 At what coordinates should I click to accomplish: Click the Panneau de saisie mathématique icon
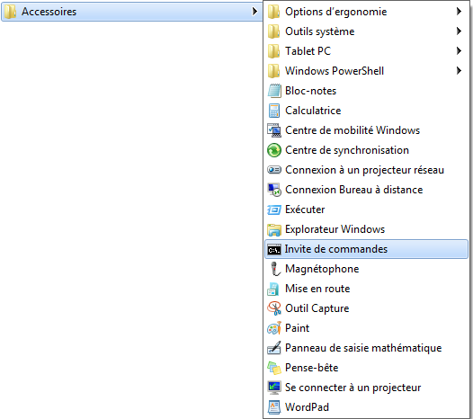pos(274,348)
